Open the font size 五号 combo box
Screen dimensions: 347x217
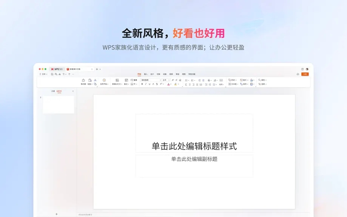click(166, 80)
